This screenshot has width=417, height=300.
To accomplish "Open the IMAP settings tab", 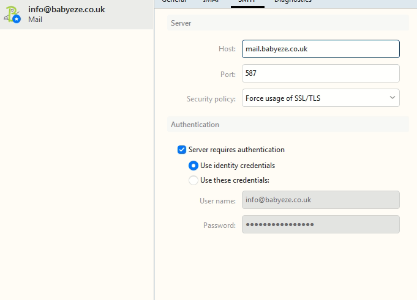I will coord(209,2).
